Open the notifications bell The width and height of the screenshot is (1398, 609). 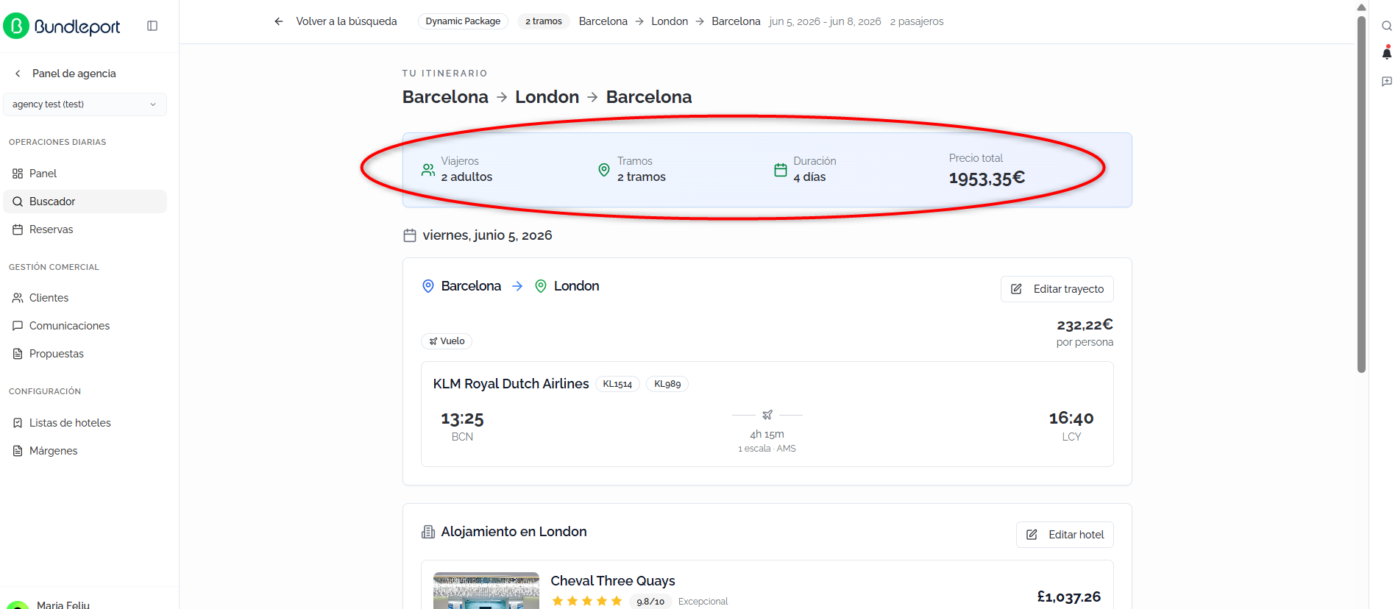click(1386, 53)
